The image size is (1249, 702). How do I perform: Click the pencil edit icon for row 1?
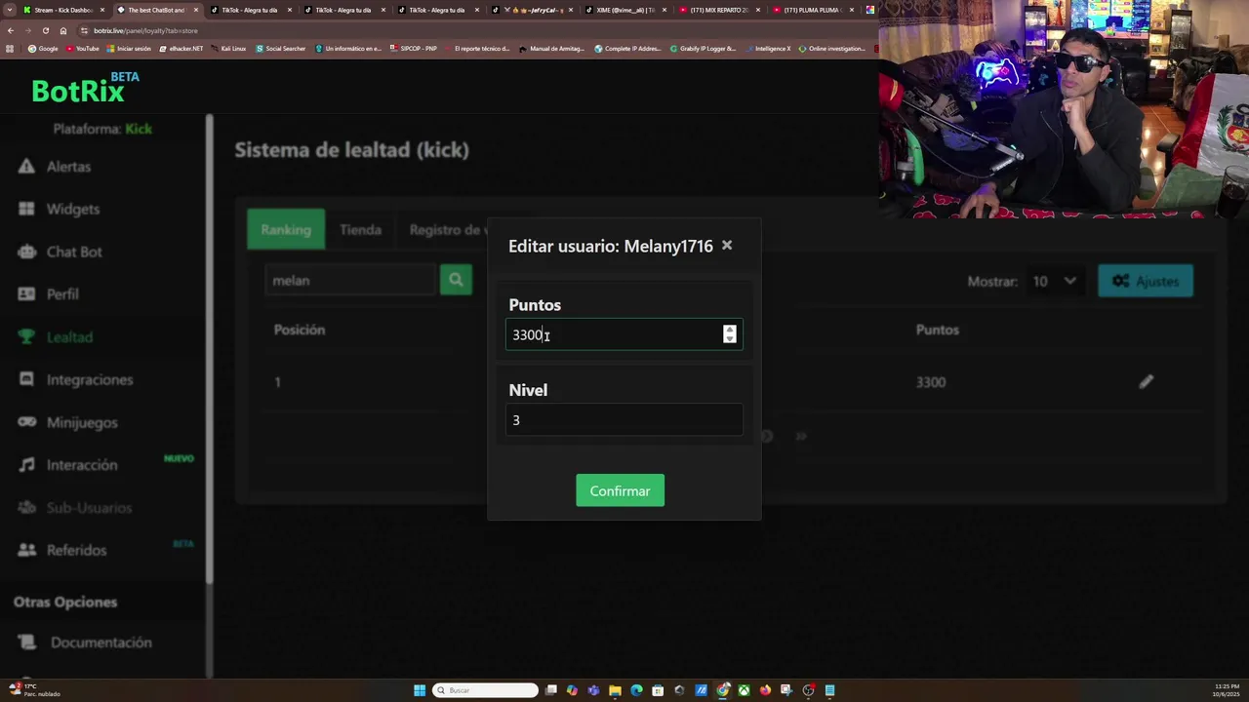click(x=1146, y=381)
